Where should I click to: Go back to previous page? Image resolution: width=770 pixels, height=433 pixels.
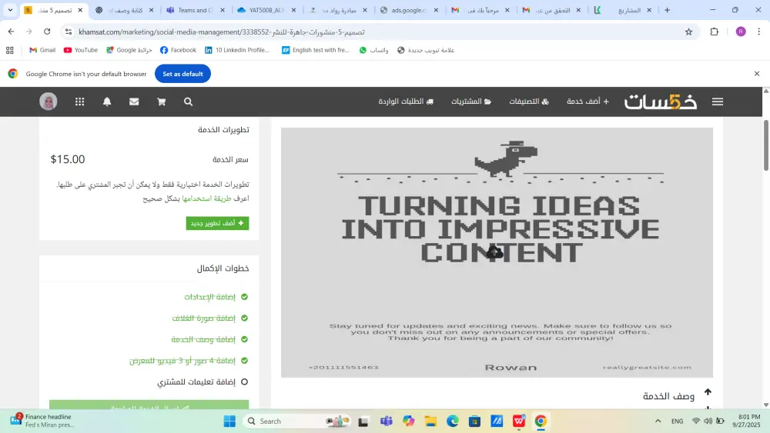click(x=11, y=32)
